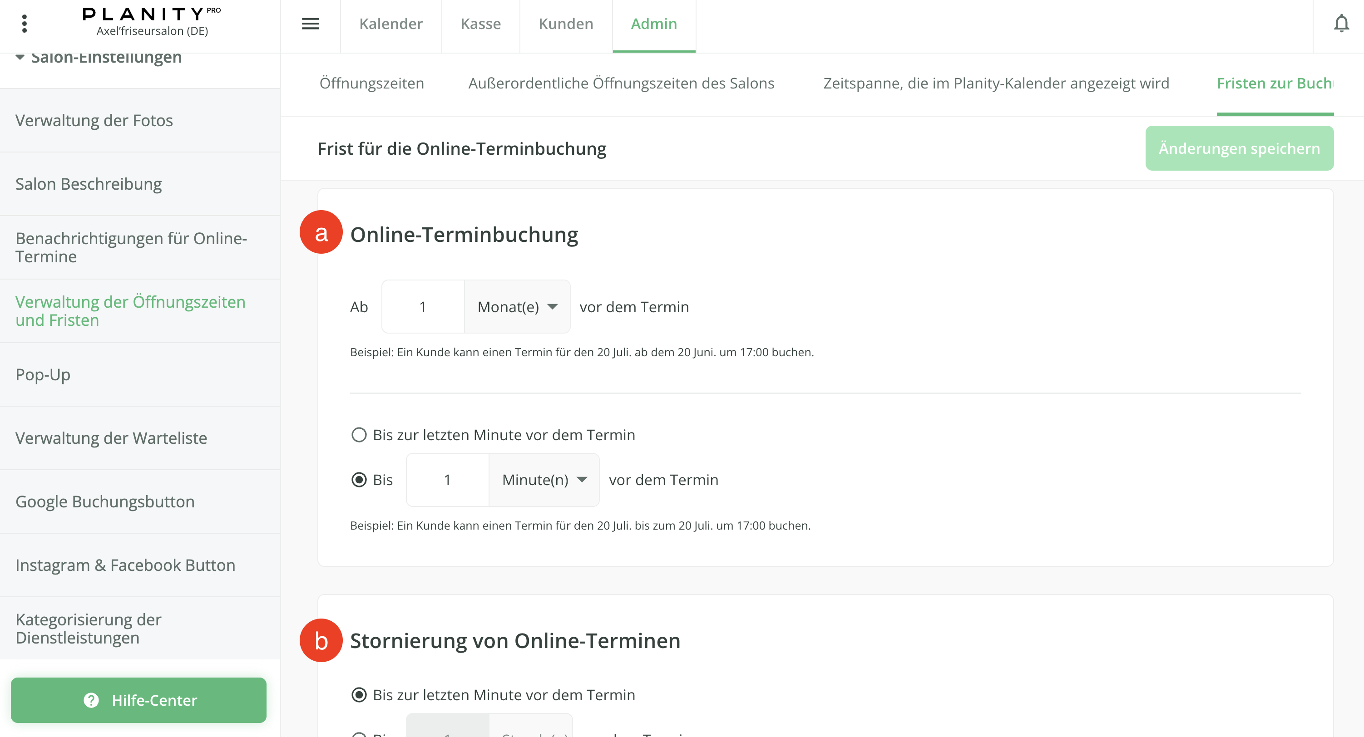Select 'Bis zur letzten Minute' booking radio
Viewport: 1364px width, 737px height.
click(359, 435)
